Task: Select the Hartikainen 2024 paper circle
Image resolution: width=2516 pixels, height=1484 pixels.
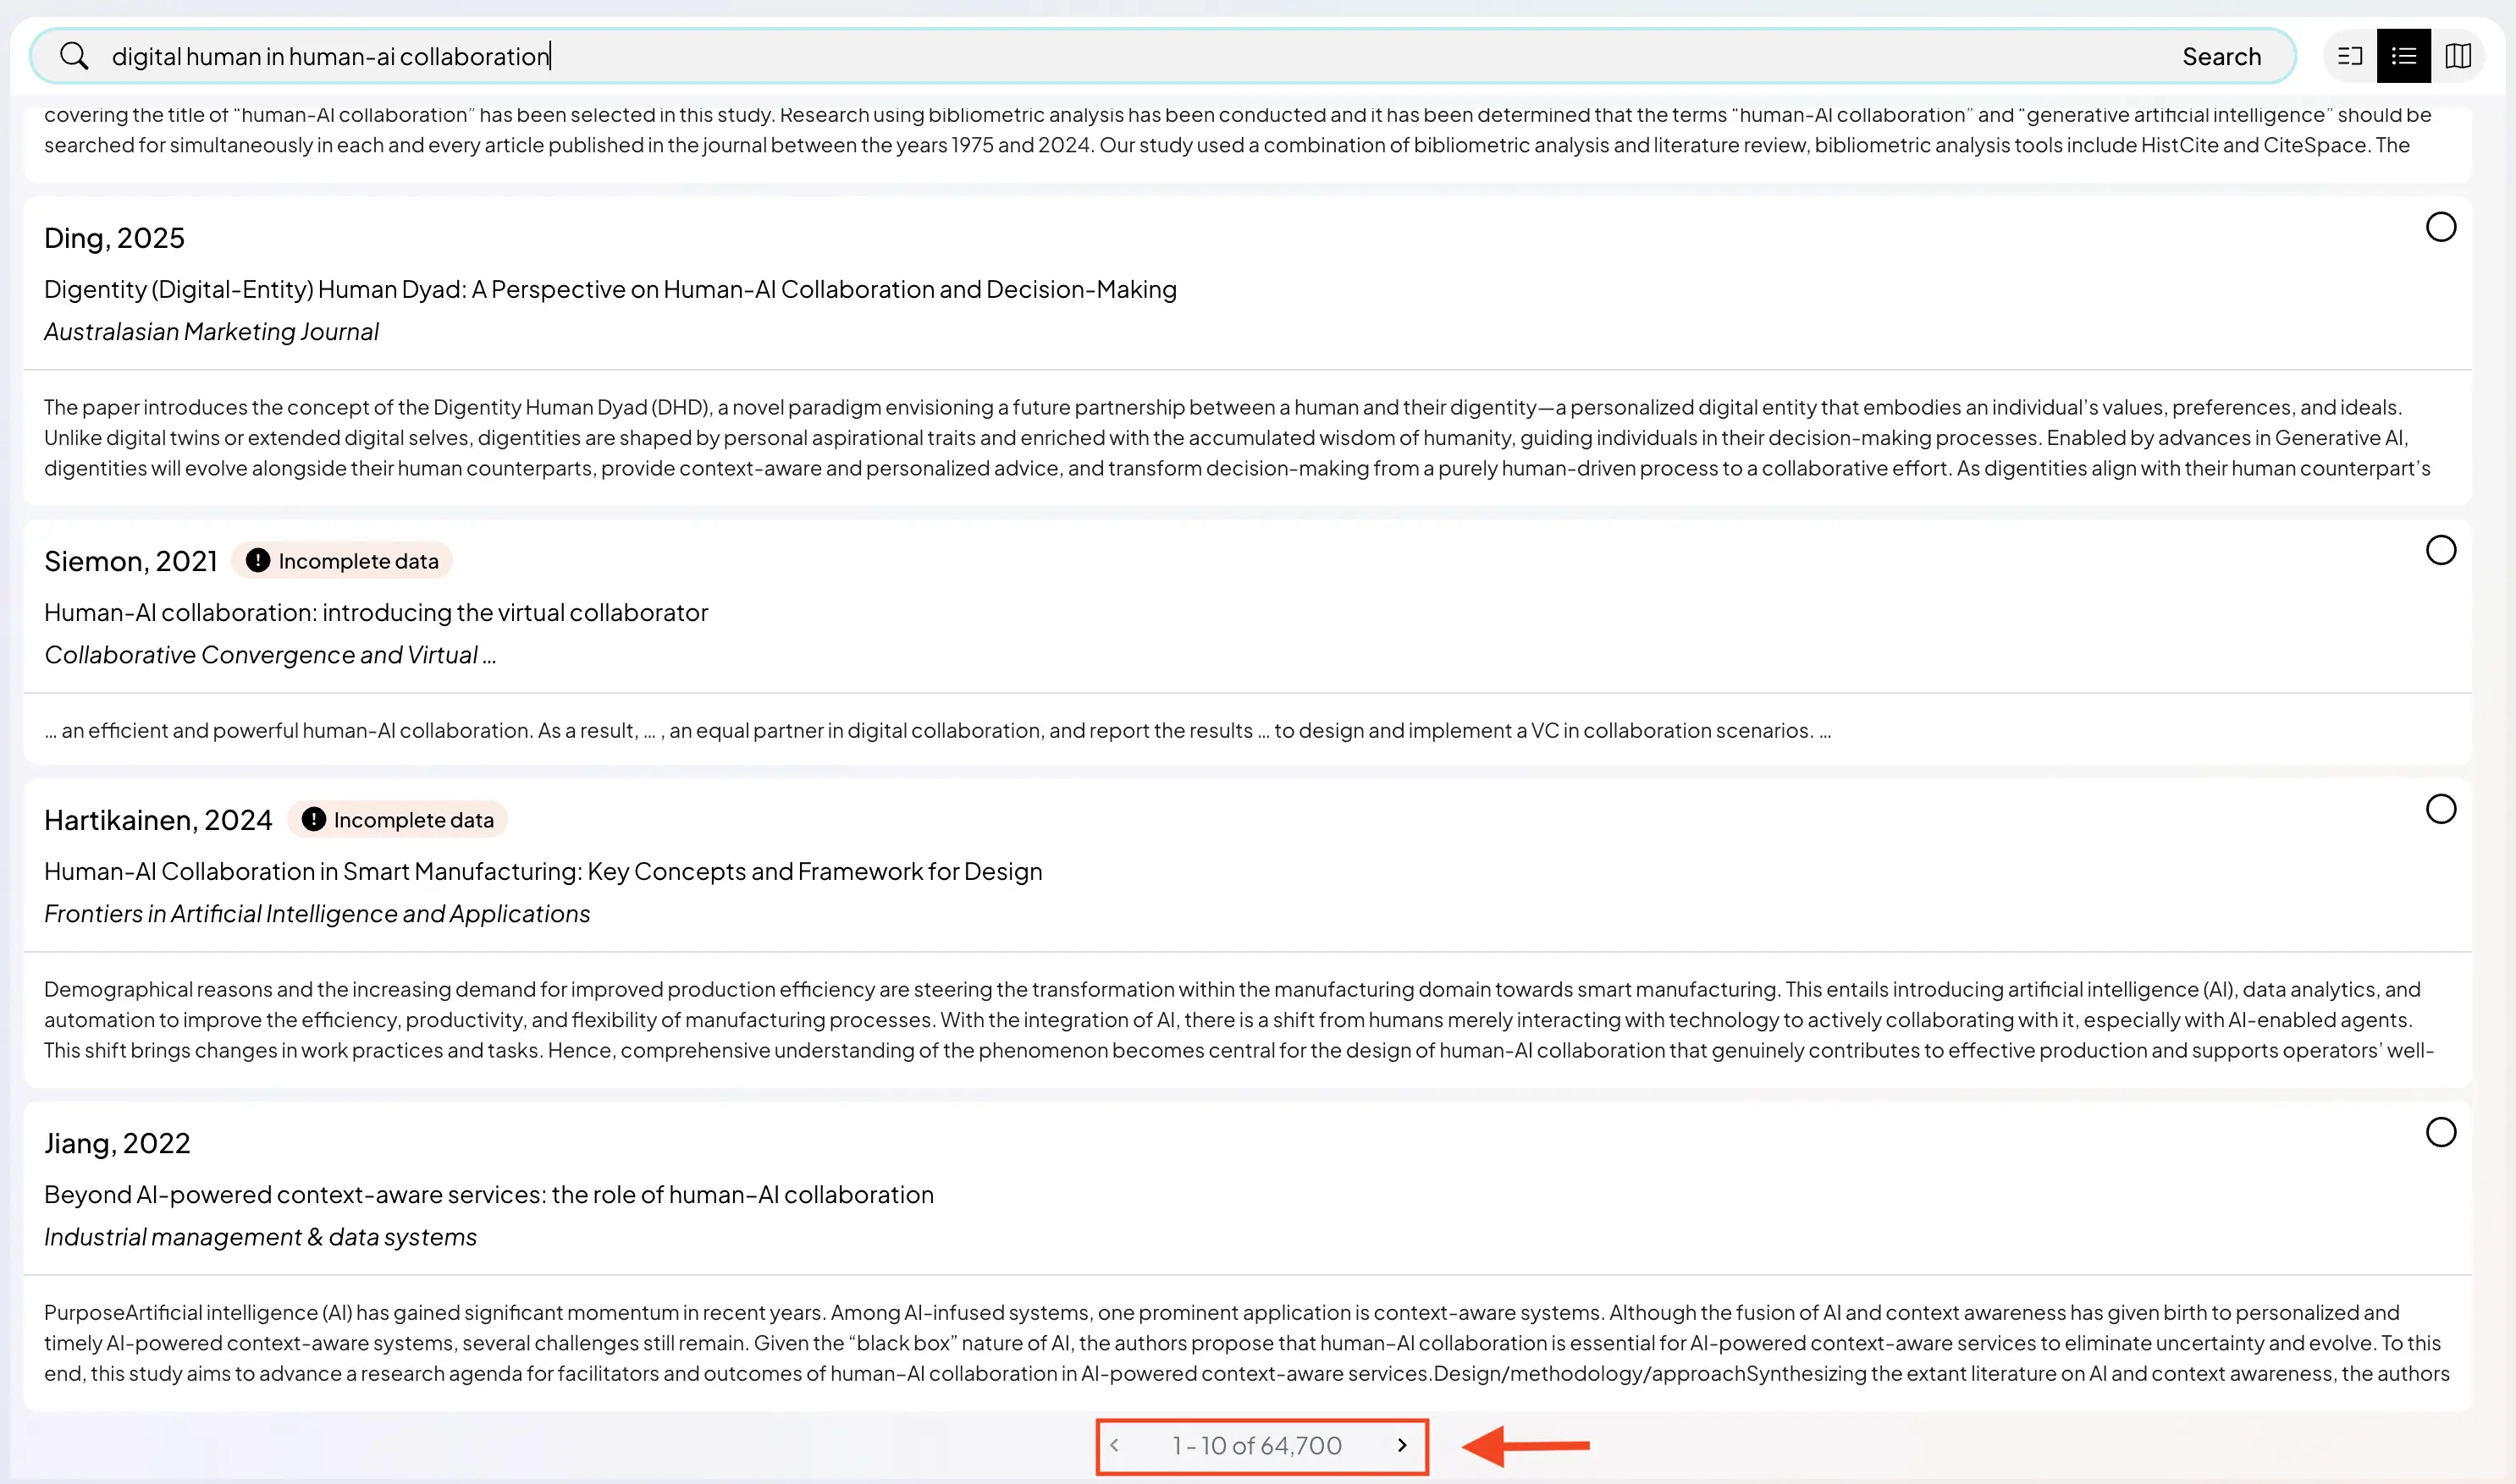Action: pyautogui.click(x=2441, y=809)
